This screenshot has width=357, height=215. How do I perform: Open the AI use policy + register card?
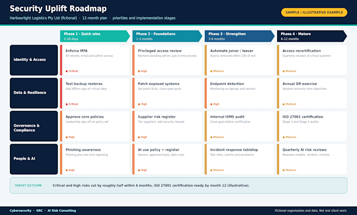pos(167,159)
